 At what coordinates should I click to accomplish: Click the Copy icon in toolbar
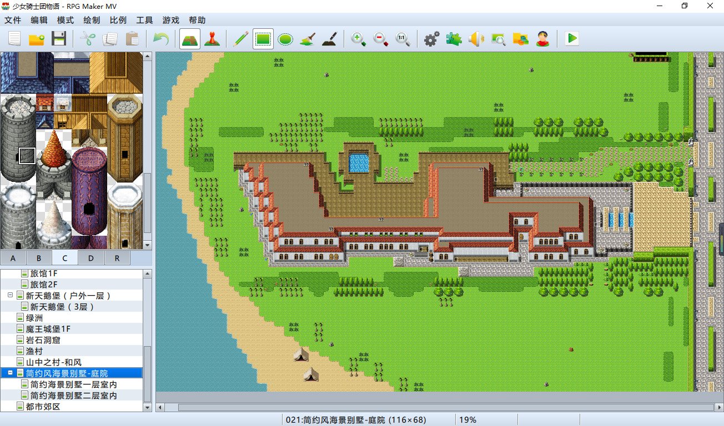[110, 39]
